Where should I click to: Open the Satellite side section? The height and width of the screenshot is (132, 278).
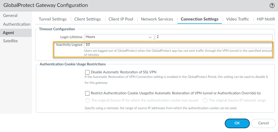tap(10, 41)
